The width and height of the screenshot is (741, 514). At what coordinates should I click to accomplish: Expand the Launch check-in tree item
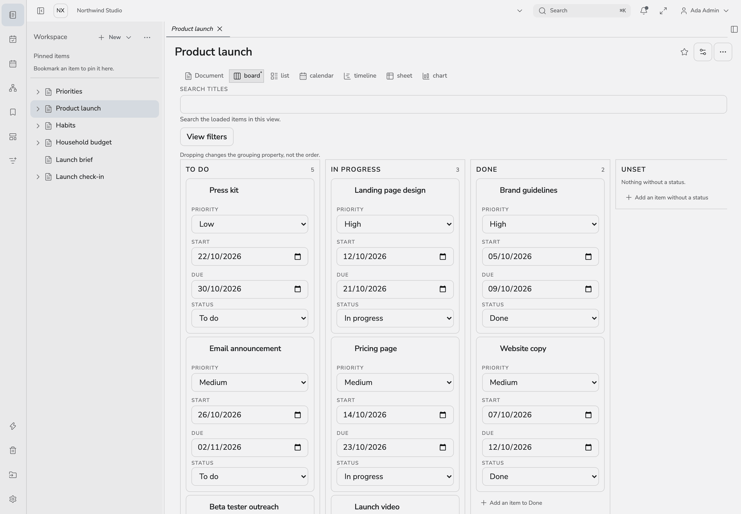pos(38,177)
